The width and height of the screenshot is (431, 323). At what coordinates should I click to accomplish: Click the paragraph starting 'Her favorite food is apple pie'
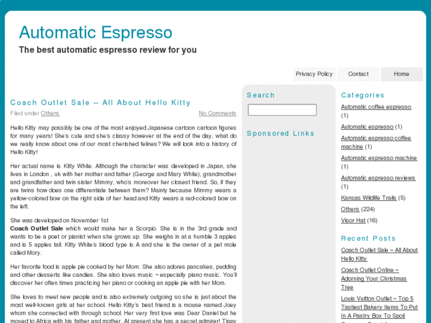click(x=123, y=275)
